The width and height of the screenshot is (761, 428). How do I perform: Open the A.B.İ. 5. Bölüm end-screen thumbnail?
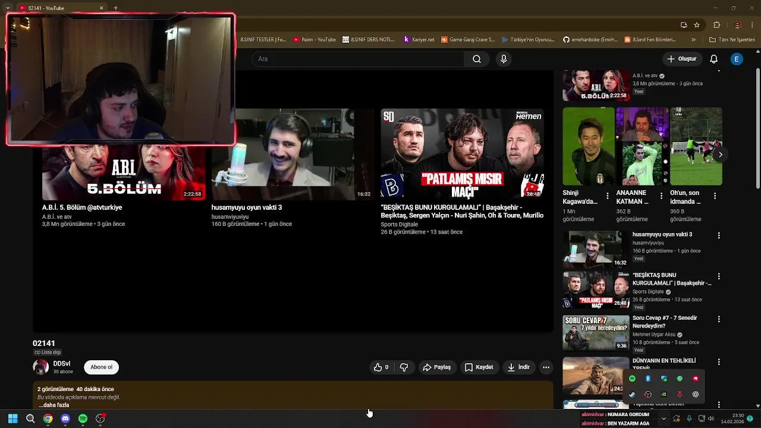pos(124,172)
